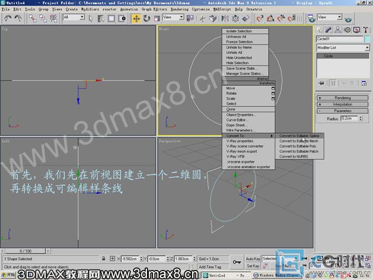The width and height of the screenshot is (373, 280).
Task: Activate the Select and Rotate tool
Action: pyautogui.click(x=146, y=18)
